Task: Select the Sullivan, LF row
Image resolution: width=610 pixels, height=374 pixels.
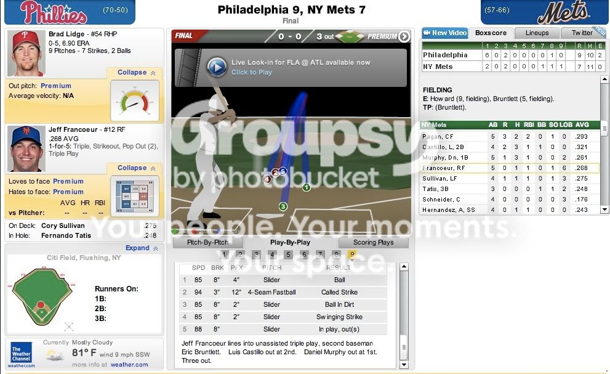Action: 510,179
